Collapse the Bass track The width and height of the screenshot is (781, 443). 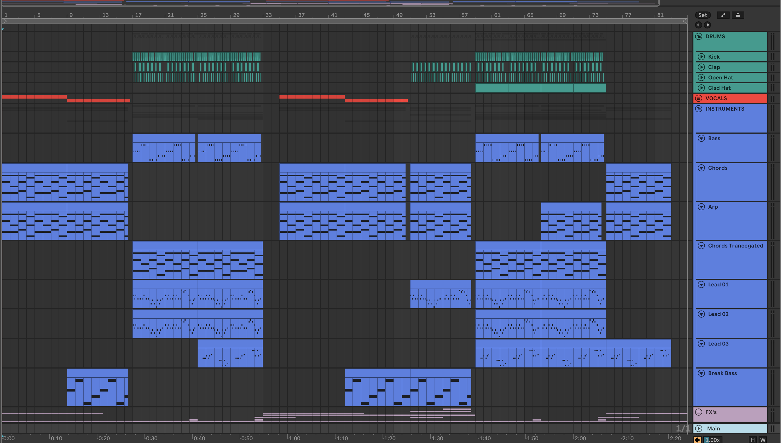[701, 139]
